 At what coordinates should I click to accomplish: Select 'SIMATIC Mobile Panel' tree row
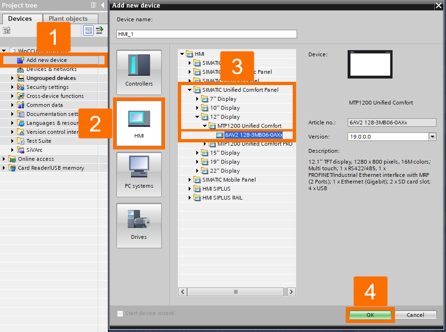coord(229,180)
